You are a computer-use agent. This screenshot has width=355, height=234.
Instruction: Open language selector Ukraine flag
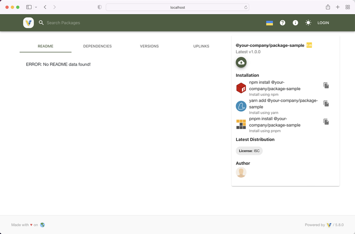269,23
